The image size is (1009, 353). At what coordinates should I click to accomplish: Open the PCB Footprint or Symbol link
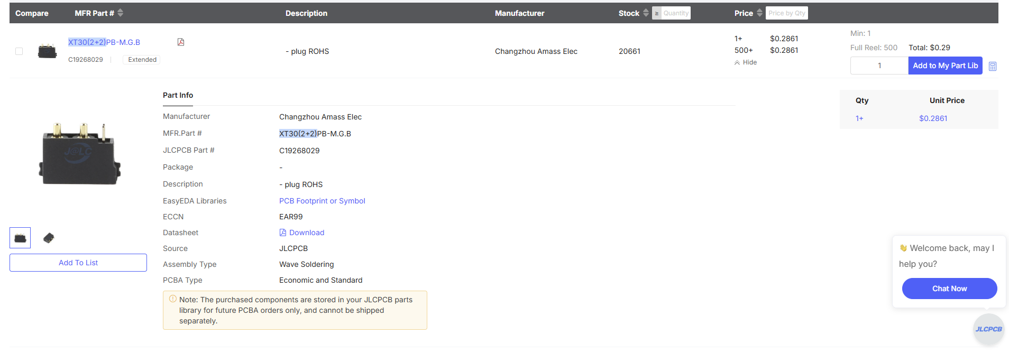point(322,201)
